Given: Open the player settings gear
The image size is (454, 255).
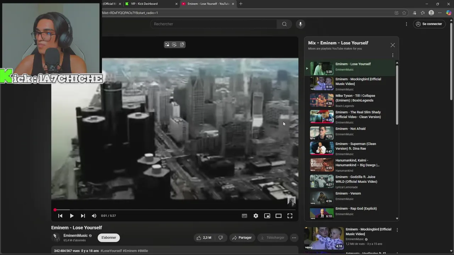Looking at the screenshot, I should point(256,216).
